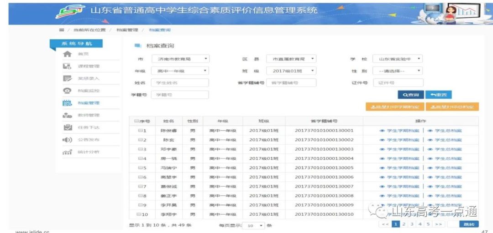The height and width of the screenshot is (233, 493).
Task: Click the 任务下达 clipboard icon
Action: click(x=67, y=127)
